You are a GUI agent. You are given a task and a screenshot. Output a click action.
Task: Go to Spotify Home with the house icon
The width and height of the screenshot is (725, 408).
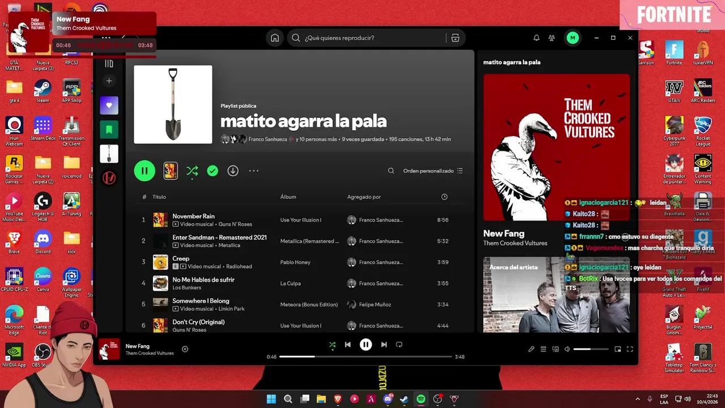[275, 38]
